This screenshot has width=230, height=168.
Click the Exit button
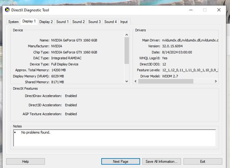[203, 162]
